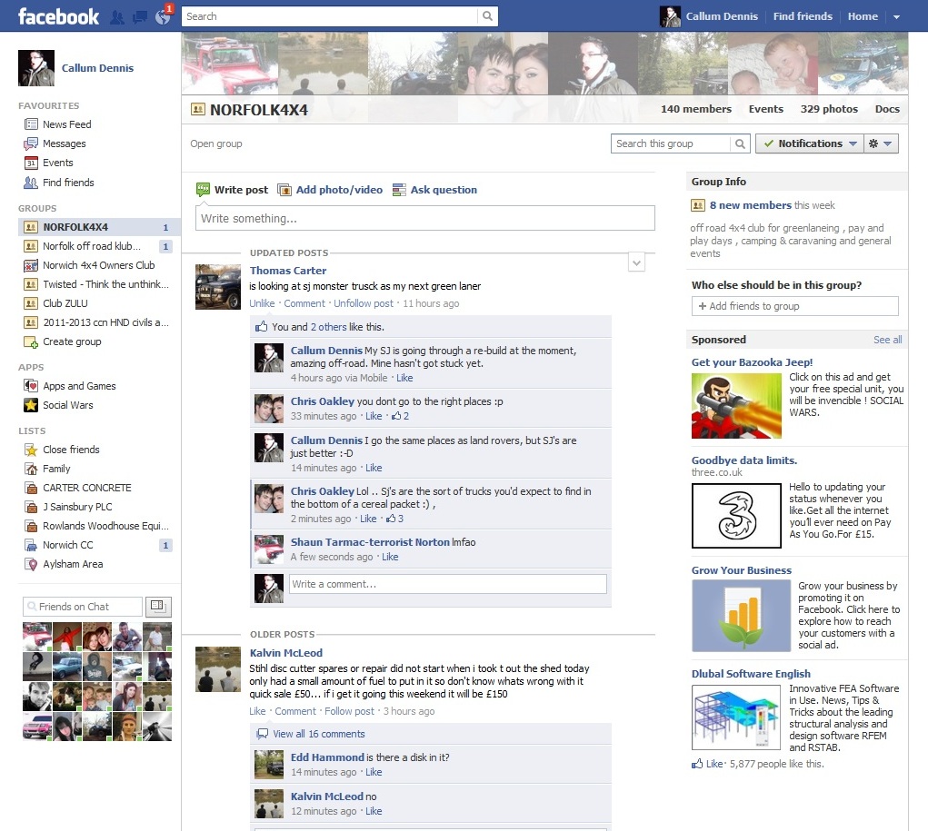Screen dimensions: 928x831
Task: Open Close friends list
Action: click(70, 450)
